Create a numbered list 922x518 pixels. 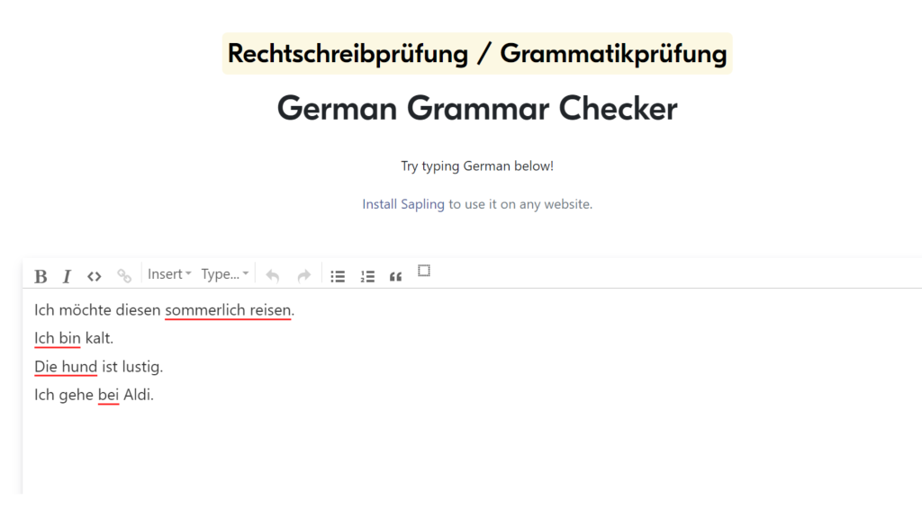coord(367,275)
